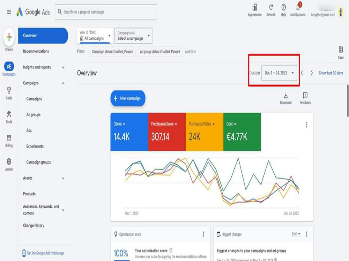Open Ads in side menu
This screenshot has height=261, width=349.
pos(29,130)
